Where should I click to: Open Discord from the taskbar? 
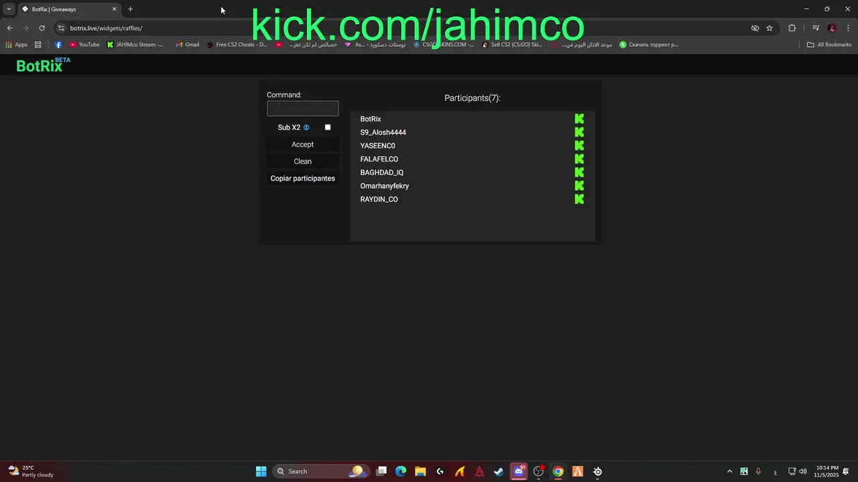518,471
